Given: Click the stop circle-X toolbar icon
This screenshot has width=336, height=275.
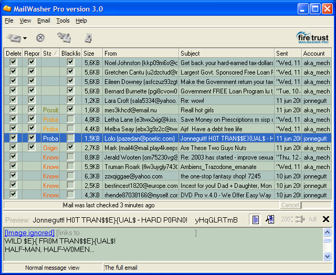Looking at the screenshot, I should (40, 38).
